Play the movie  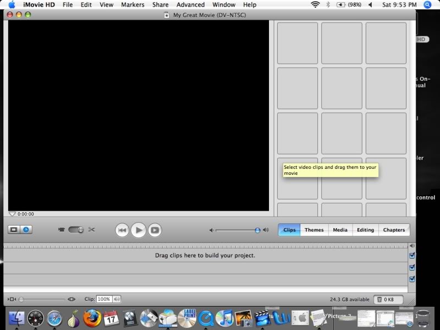click(x=139, y=230)
